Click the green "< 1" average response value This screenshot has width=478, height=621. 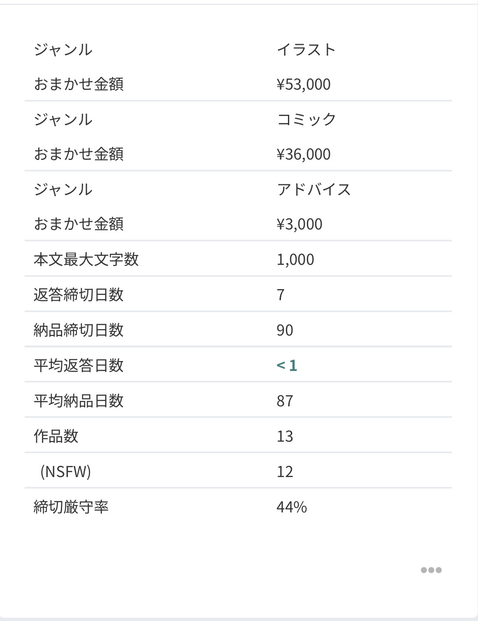pyautogui.click(x=287, y=365)
